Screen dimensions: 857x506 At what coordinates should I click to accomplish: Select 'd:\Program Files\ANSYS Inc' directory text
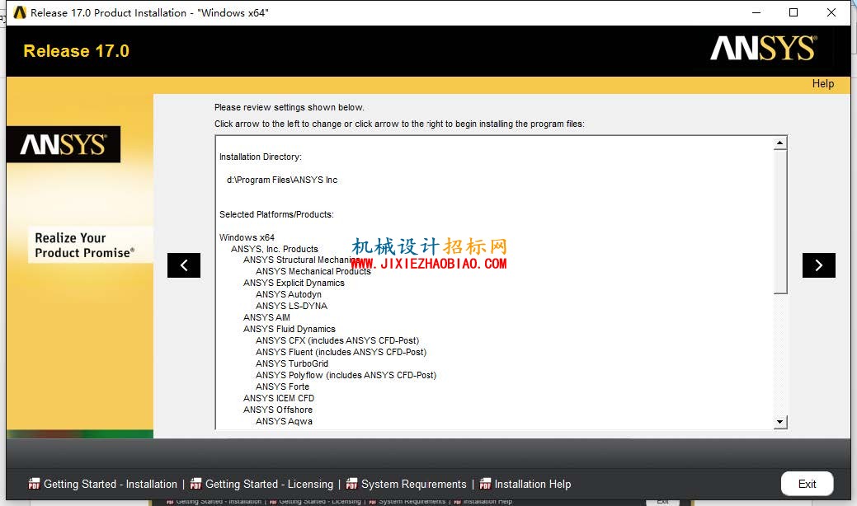coord(282,180)
